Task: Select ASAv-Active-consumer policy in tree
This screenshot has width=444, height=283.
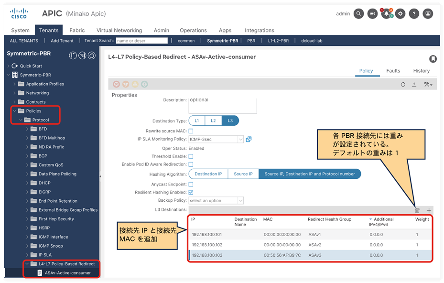Action: [x=68, y=273]
